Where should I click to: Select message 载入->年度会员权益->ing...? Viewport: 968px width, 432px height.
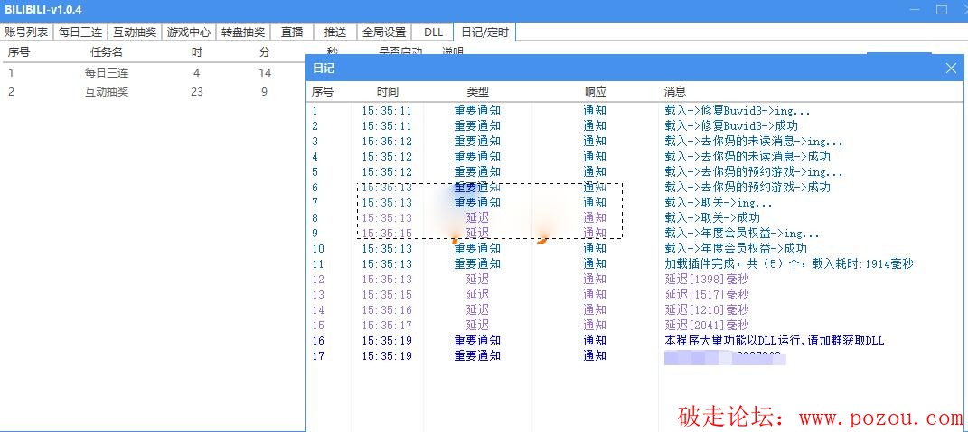coord(742,233)
